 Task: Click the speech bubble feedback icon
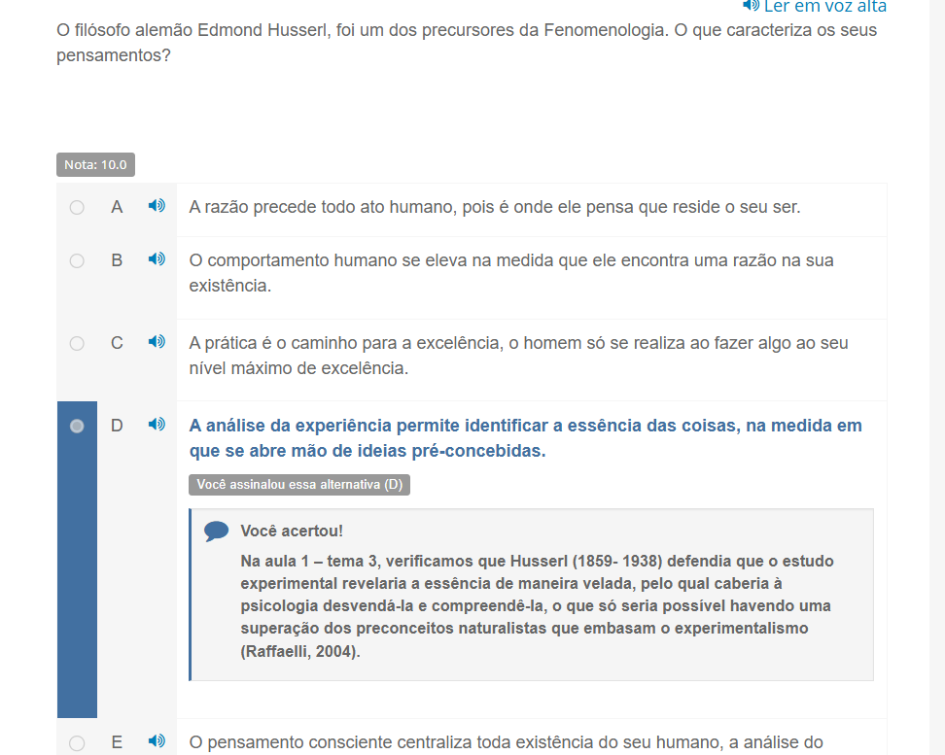pos(217,532)
